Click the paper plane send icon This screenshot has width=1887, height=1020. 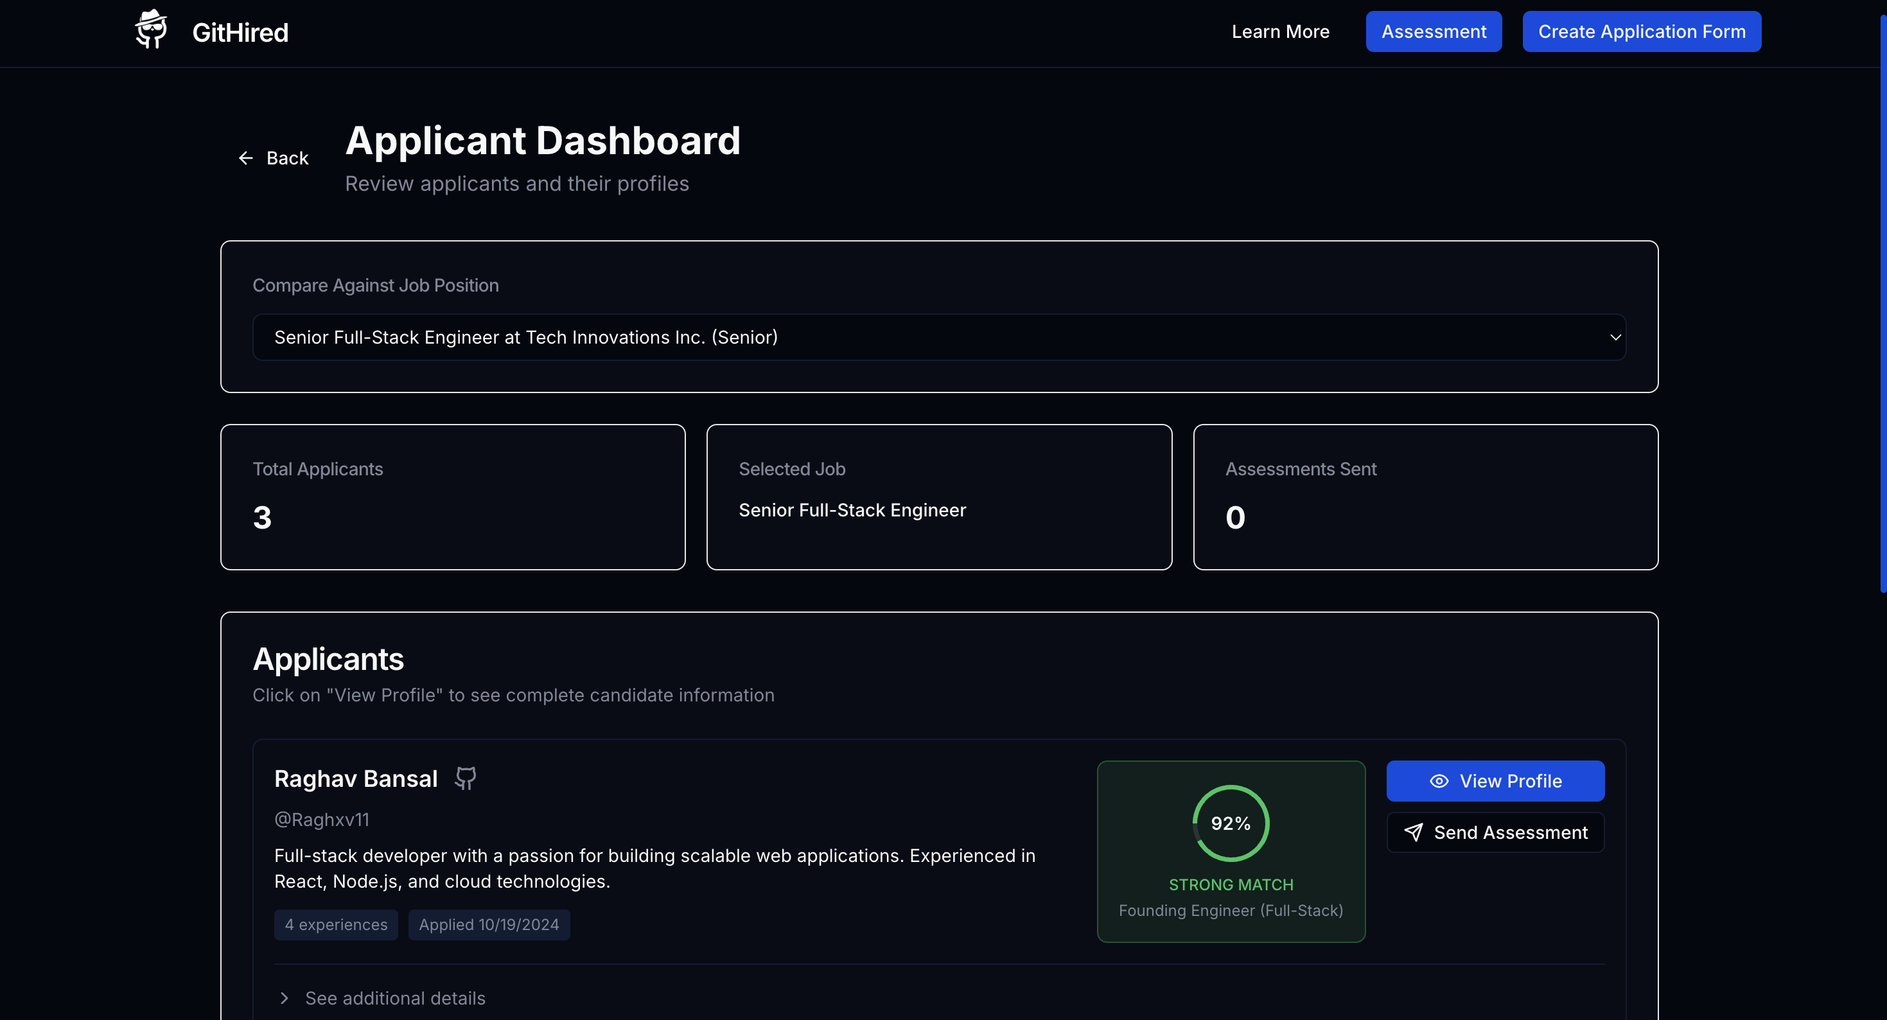[x=1413, y=832]
